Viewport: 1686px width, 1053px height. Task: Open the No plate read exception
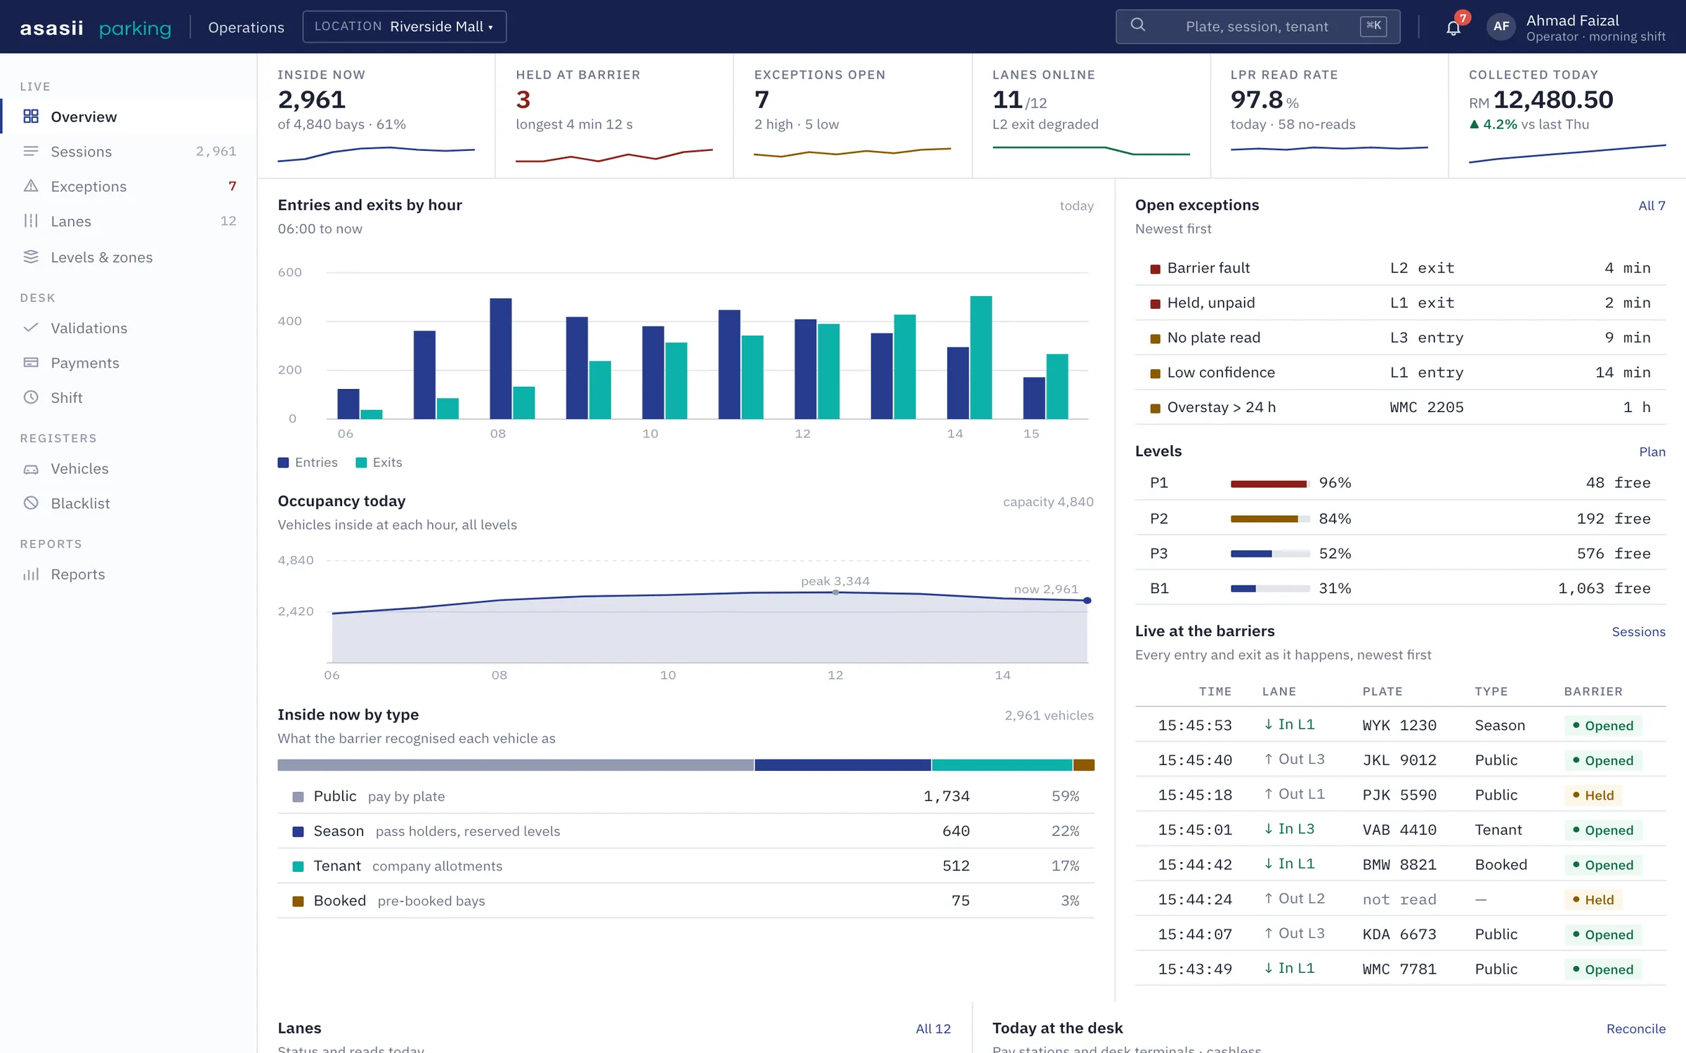pos(1400,338)
